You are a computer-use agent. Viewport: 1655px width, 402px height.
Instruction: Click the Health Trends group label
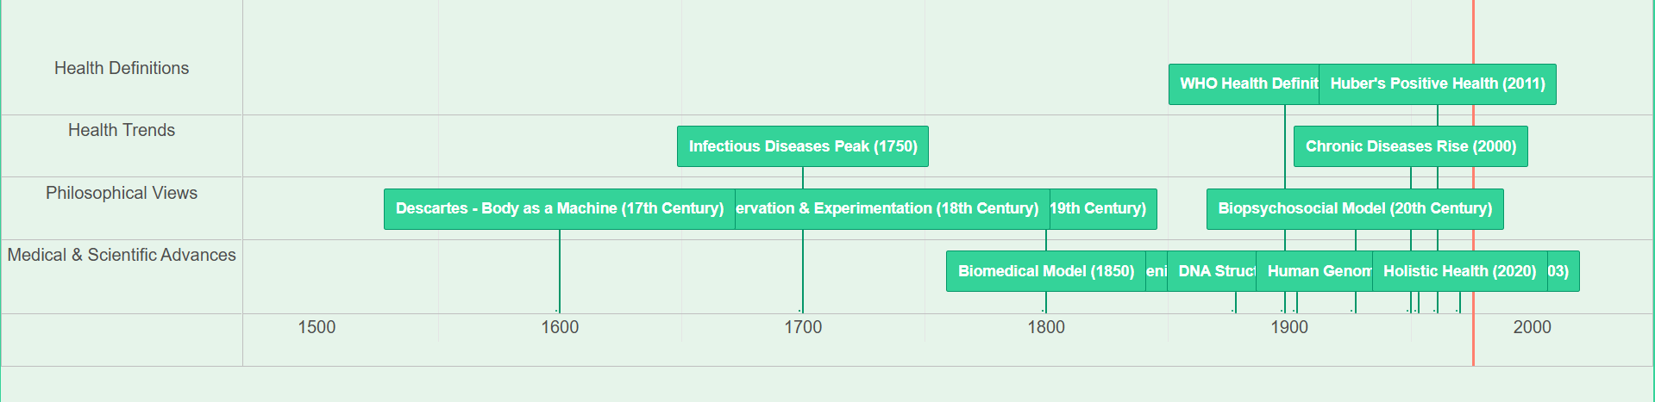[x=122, y=130]
